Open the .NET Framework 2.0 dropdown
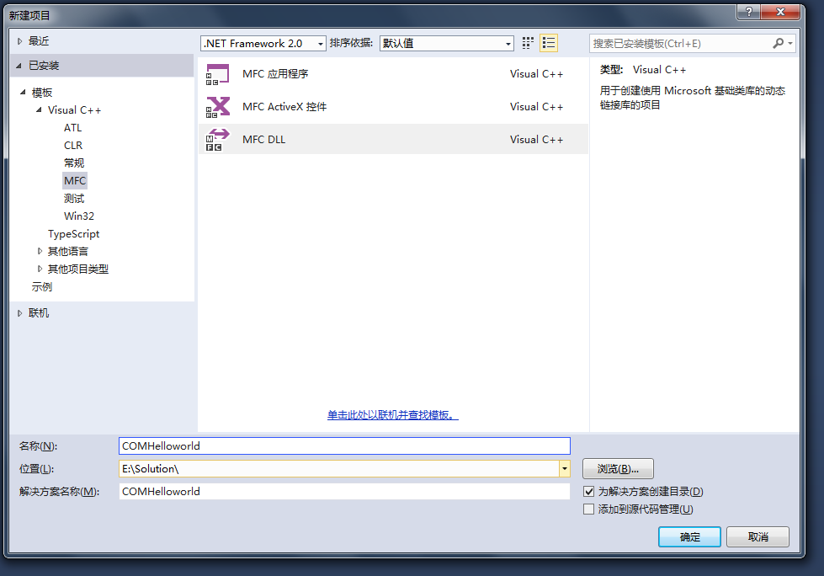824x576 pixels. (263, 44)
